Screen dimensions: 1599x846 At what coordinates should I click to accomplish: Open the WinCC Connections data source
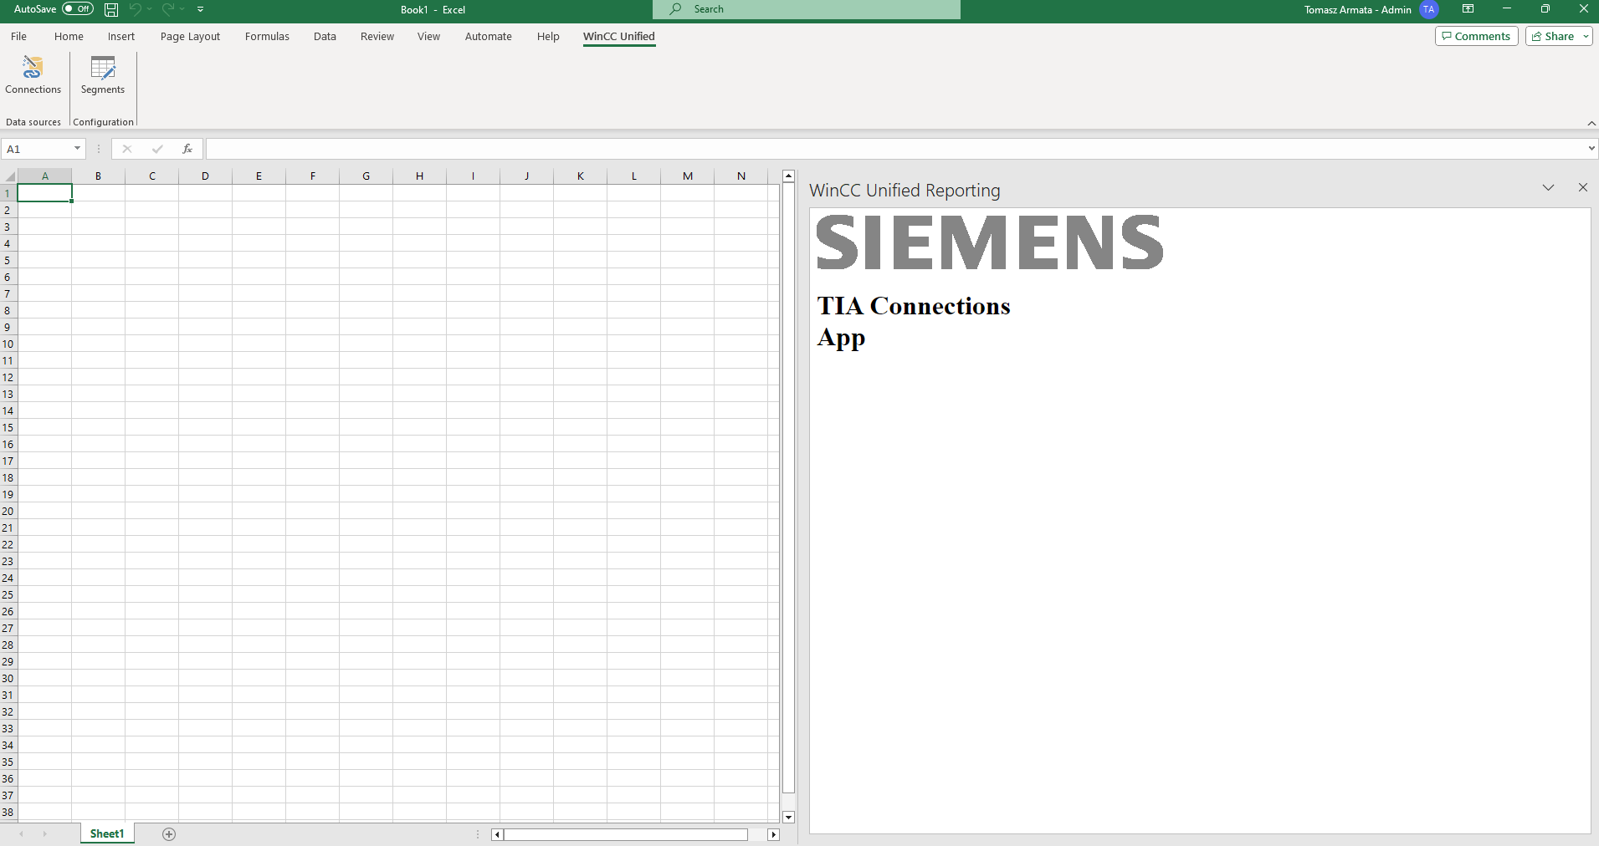[33, 75]
